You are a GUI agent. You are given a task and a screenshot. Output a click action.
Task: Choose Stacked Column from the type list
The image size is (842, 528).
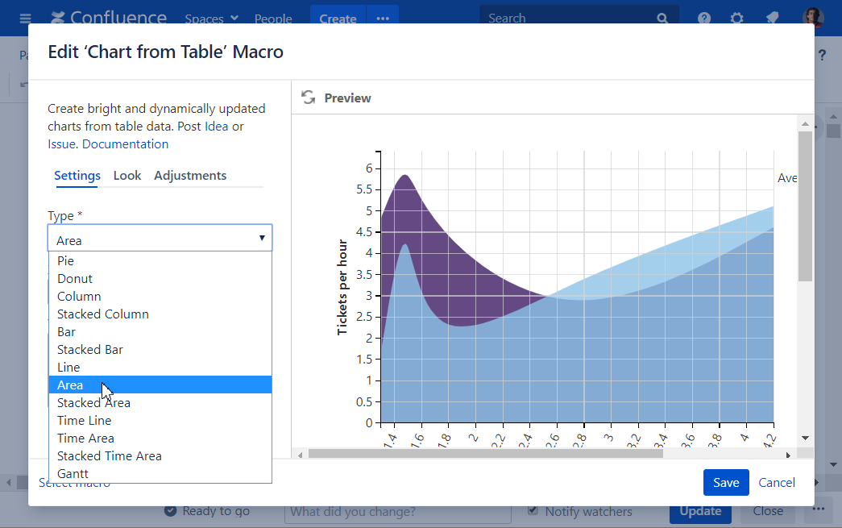103,314
